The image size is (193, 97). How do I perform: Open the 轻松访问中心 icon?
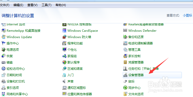pyautogui.click(x=4, y=69)
